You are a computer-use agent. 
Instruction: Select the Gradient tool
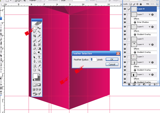[39, 49]
